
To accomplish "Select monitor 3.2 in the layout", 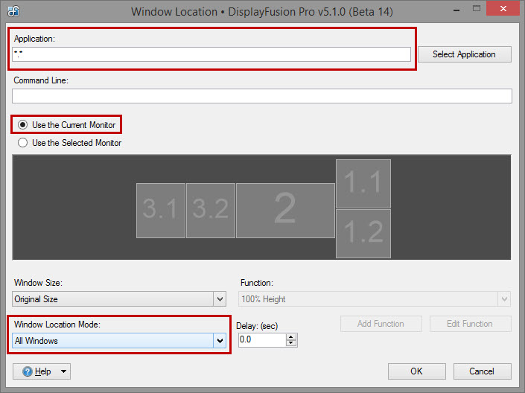I will point(210,211).
